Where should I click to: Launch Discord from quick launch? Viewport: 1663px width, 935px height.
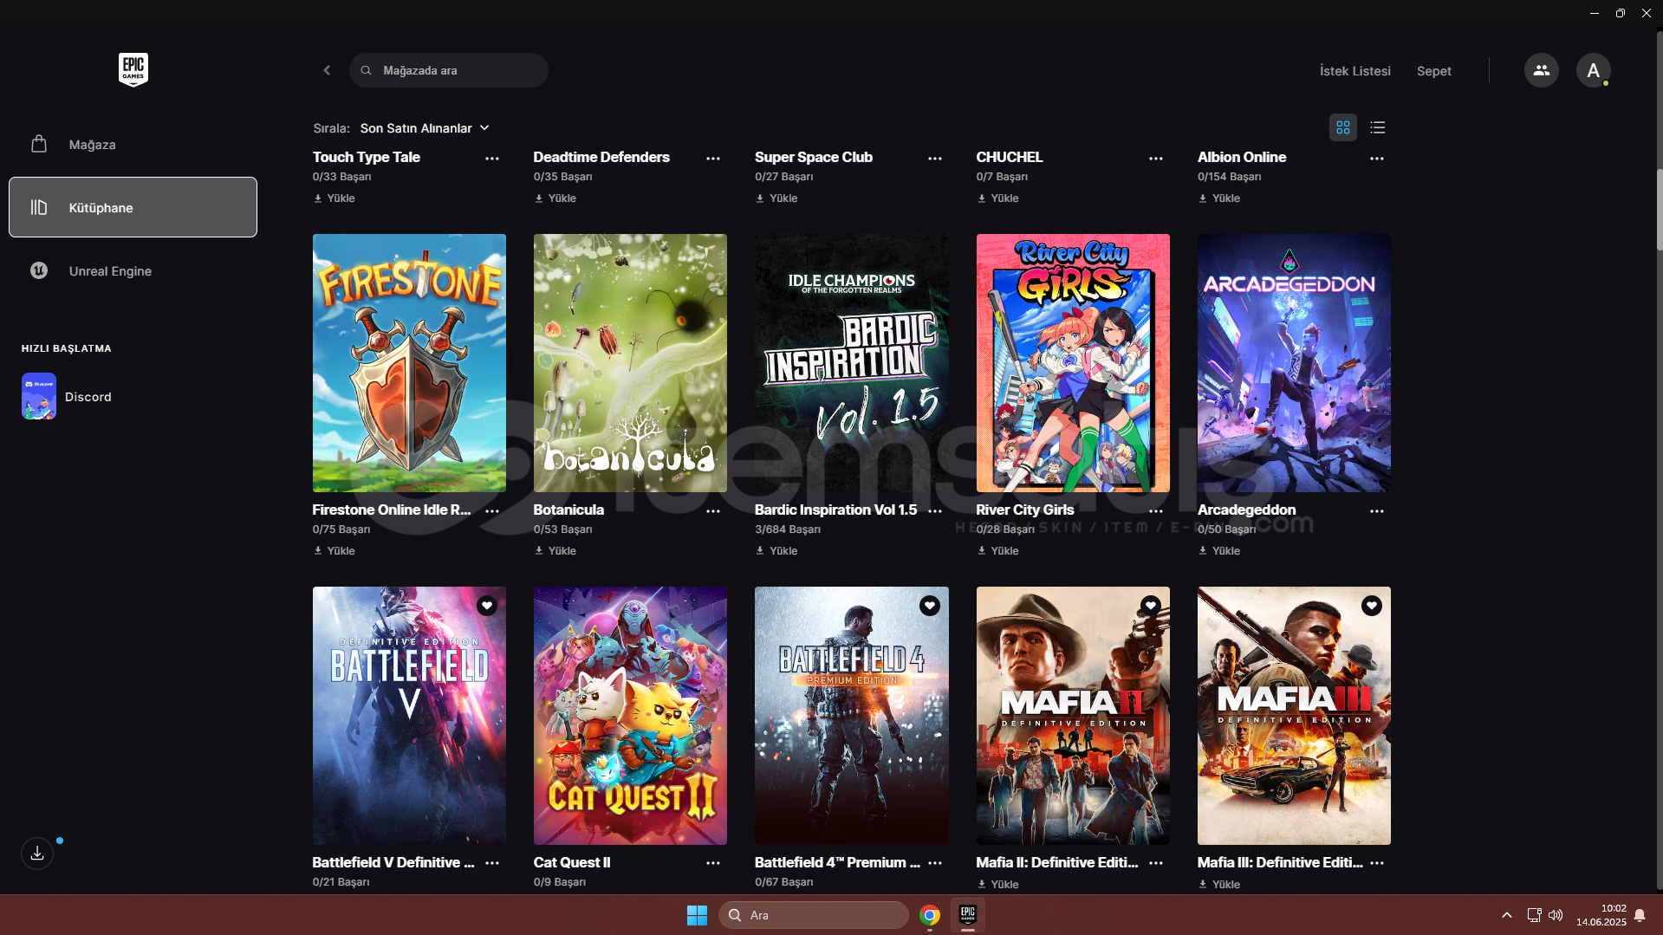[x=67, y=396]
